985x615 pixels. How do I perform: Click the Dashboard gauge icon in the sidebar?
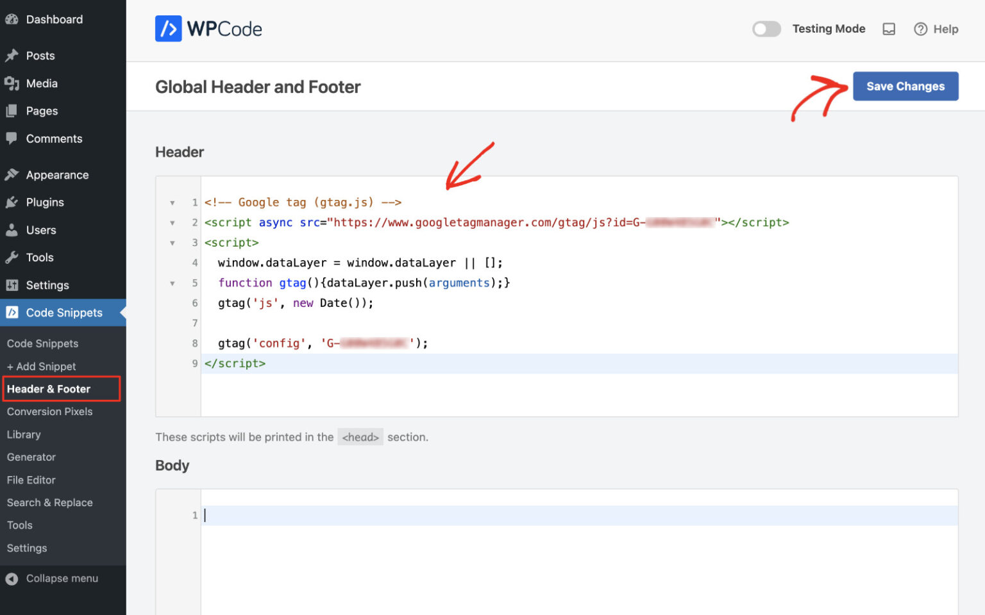click(12, 19)
